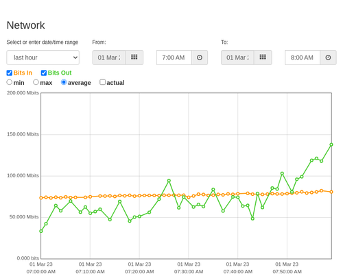343x276 pixels.
Task: Click the '07:20:00 AM' x-axis label
Action: click(139, 272)
